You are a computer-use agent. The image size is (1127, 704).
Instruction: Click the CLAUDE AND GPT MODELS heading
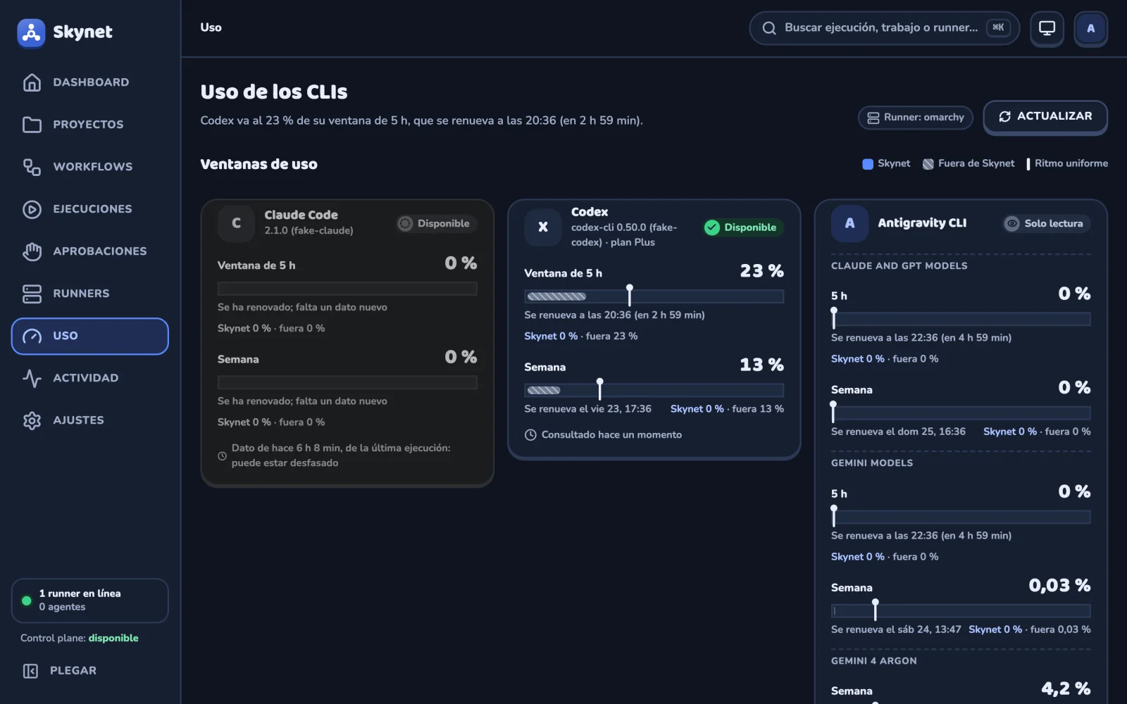click(x=899, y=266)
